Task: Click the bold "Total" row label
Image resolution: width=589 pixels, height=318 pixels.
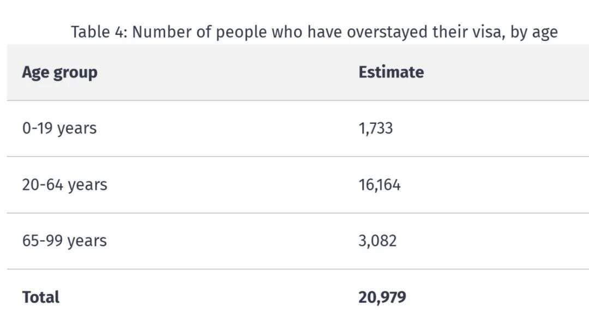Action: pos(41,297)
